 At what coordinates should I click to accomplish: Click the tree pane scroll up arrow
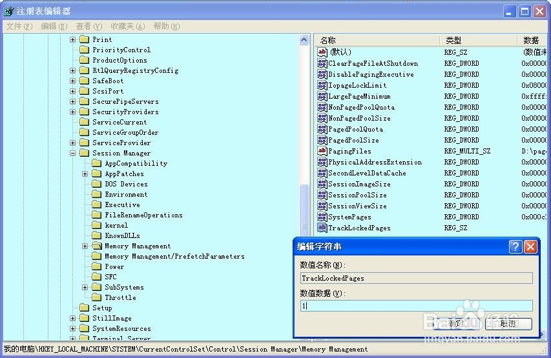pyautogui.click(x=304, y=39)
